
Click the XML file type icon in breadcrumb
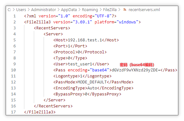(125, 9)
